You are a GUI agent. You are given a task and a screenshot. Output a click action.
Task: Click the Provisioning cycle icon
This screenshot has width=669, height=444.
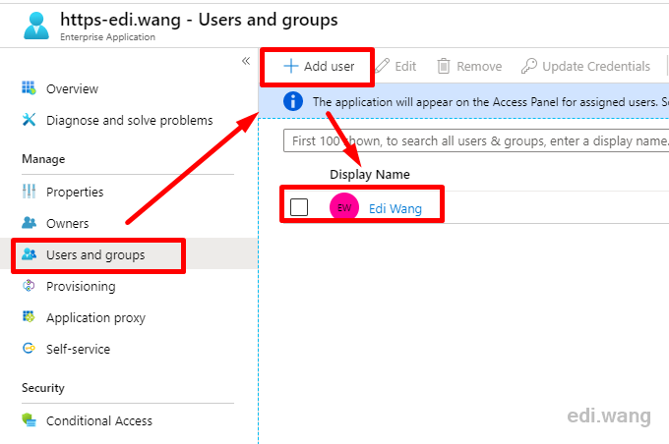point(29,286)
